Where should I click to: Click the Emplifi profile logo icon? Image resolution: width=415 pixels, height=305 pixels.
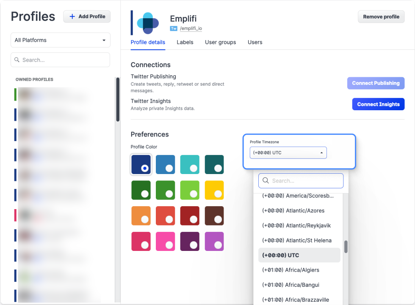pyautogui.click(x=147, y=23)
